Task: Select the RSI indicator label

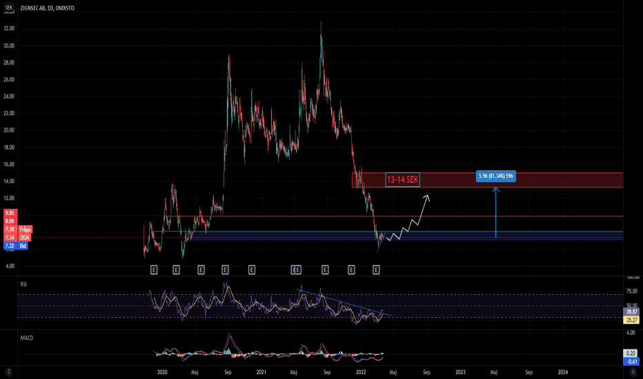Action: click(23, 284)
